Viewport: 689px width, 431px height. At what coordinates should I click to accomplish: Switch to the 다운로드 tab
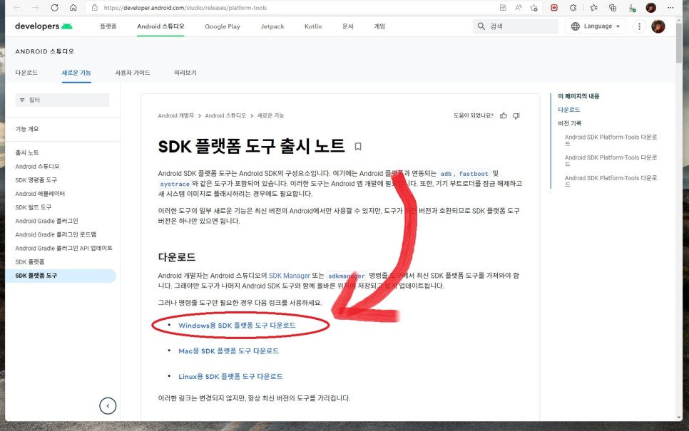point(26,73)
